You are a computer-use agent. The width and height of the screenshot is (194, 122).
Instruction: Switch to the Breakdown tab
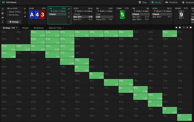[39, 28]
